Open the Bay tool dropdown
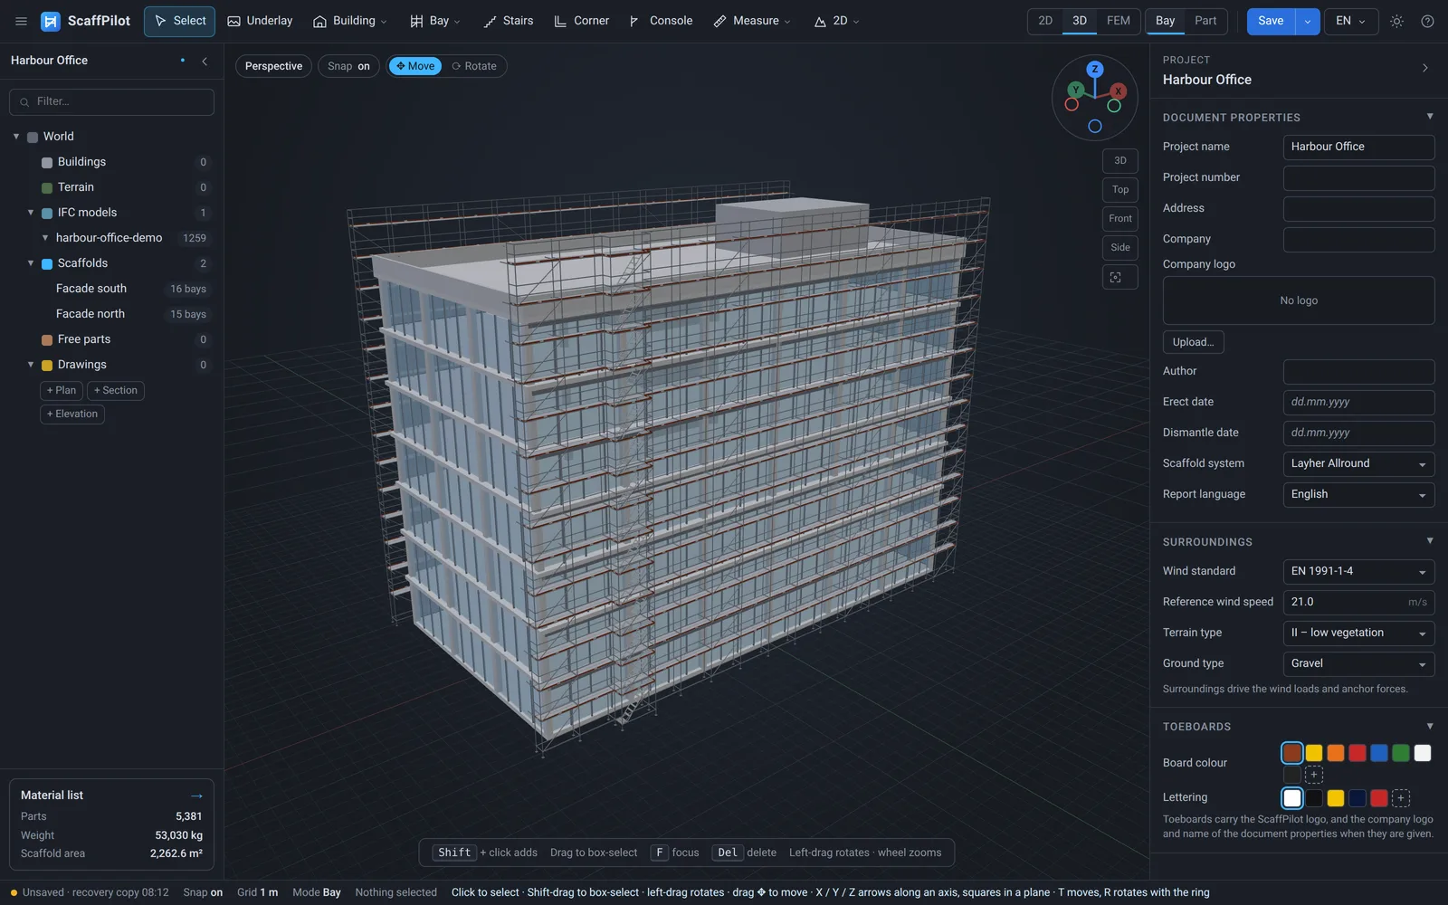 coord(434,21)
